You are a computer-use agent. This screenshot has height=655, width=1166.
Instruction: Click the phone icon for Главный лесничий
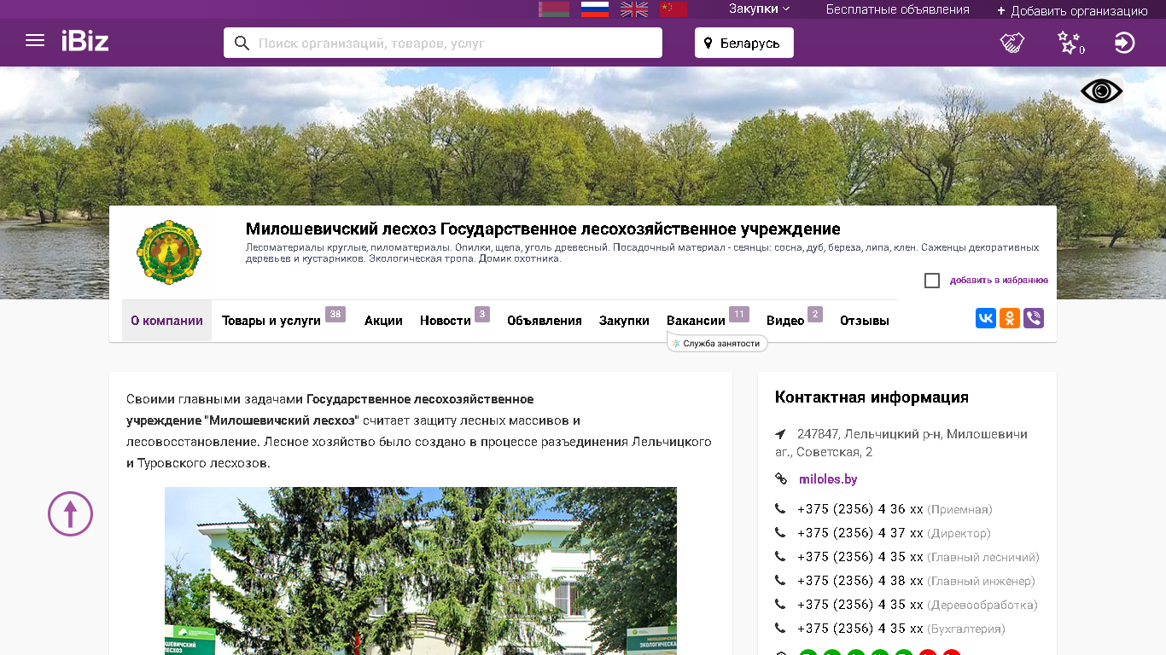[780, 557]
